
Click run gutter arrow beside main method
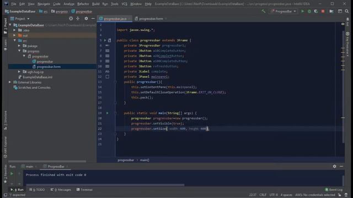pyautogui.click(x=108, y=113)
